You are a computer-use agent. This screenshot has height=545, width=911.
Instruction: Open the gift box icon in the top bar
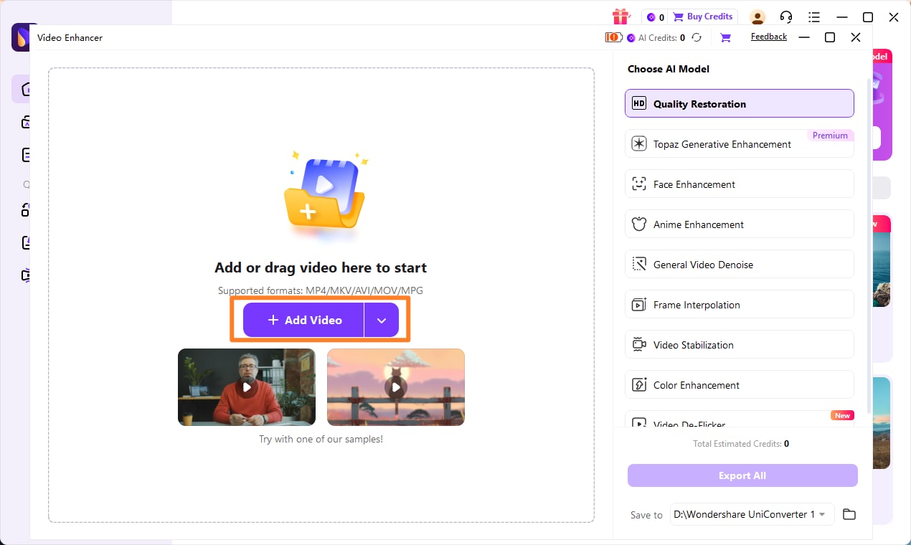620,16
